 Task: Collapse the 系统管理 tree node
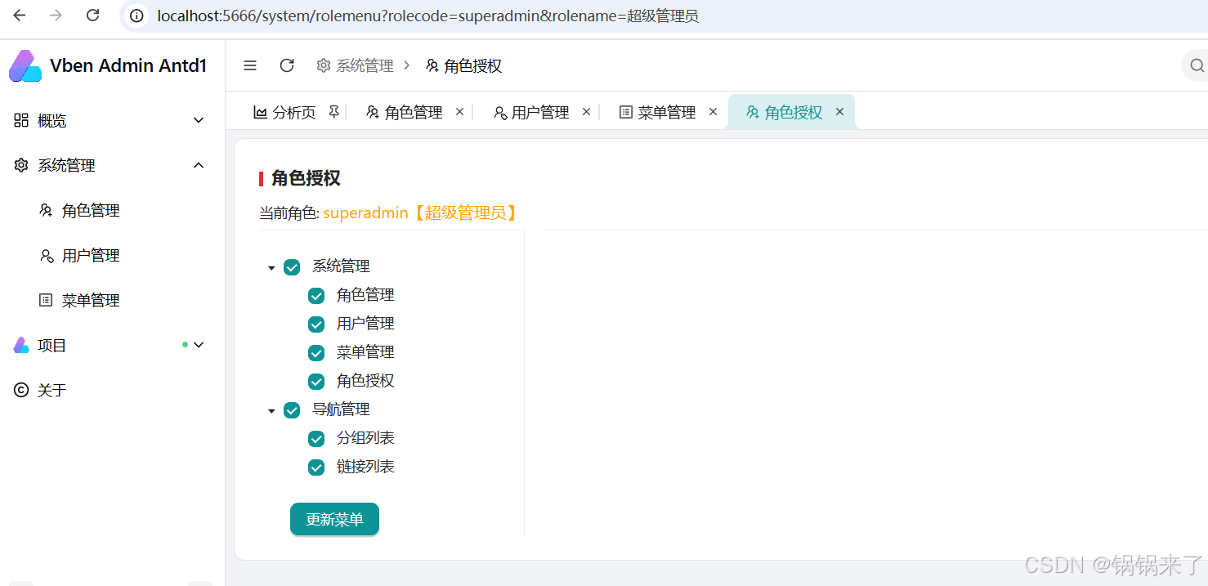(x=271, y=266)
